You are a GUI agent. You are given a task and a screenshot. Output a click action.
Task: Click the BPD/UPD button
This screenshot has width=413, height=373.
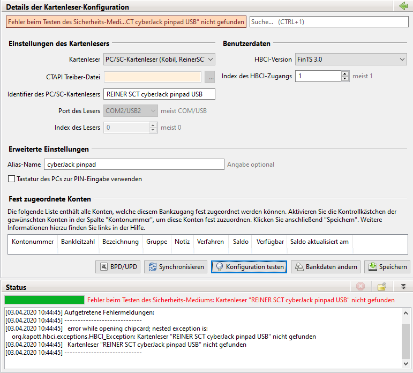pyautogui.click(x=118, y=267)
